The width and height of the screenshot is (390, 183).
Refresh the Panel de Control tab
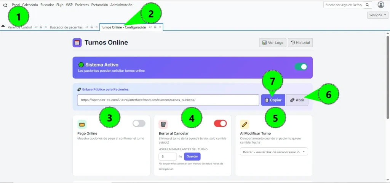tap(36, 27)
